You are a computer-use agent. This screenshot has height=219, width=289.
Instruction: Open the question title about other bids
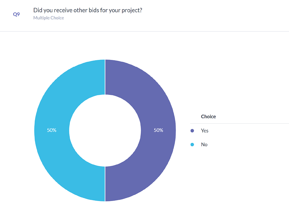click(88, 10)
